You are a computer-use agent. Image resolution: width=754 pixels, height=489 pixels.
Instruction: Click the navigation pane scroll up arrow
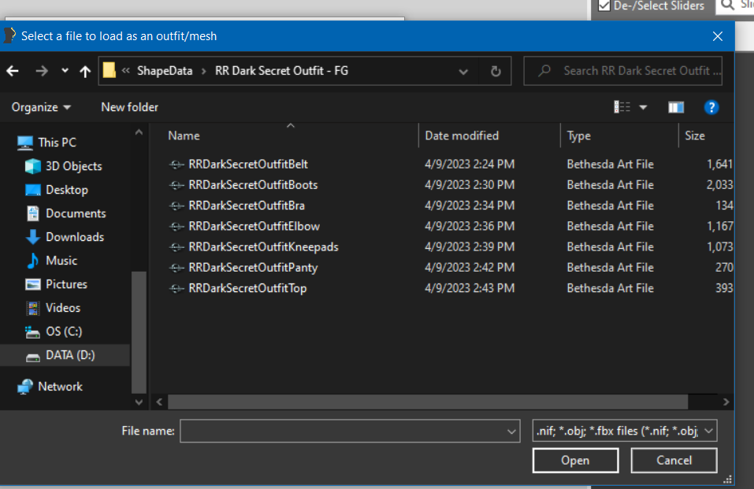pos(139,132)
